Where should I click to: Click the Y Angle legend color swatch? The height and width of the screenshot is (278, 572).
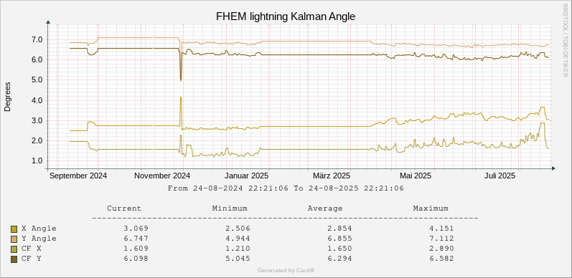14,239
